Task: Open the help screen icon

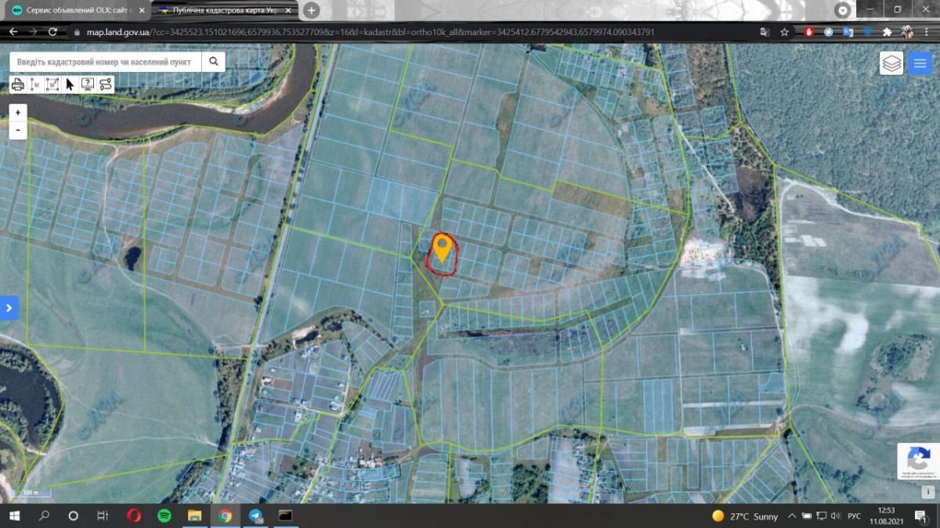Action: [88, 84]
